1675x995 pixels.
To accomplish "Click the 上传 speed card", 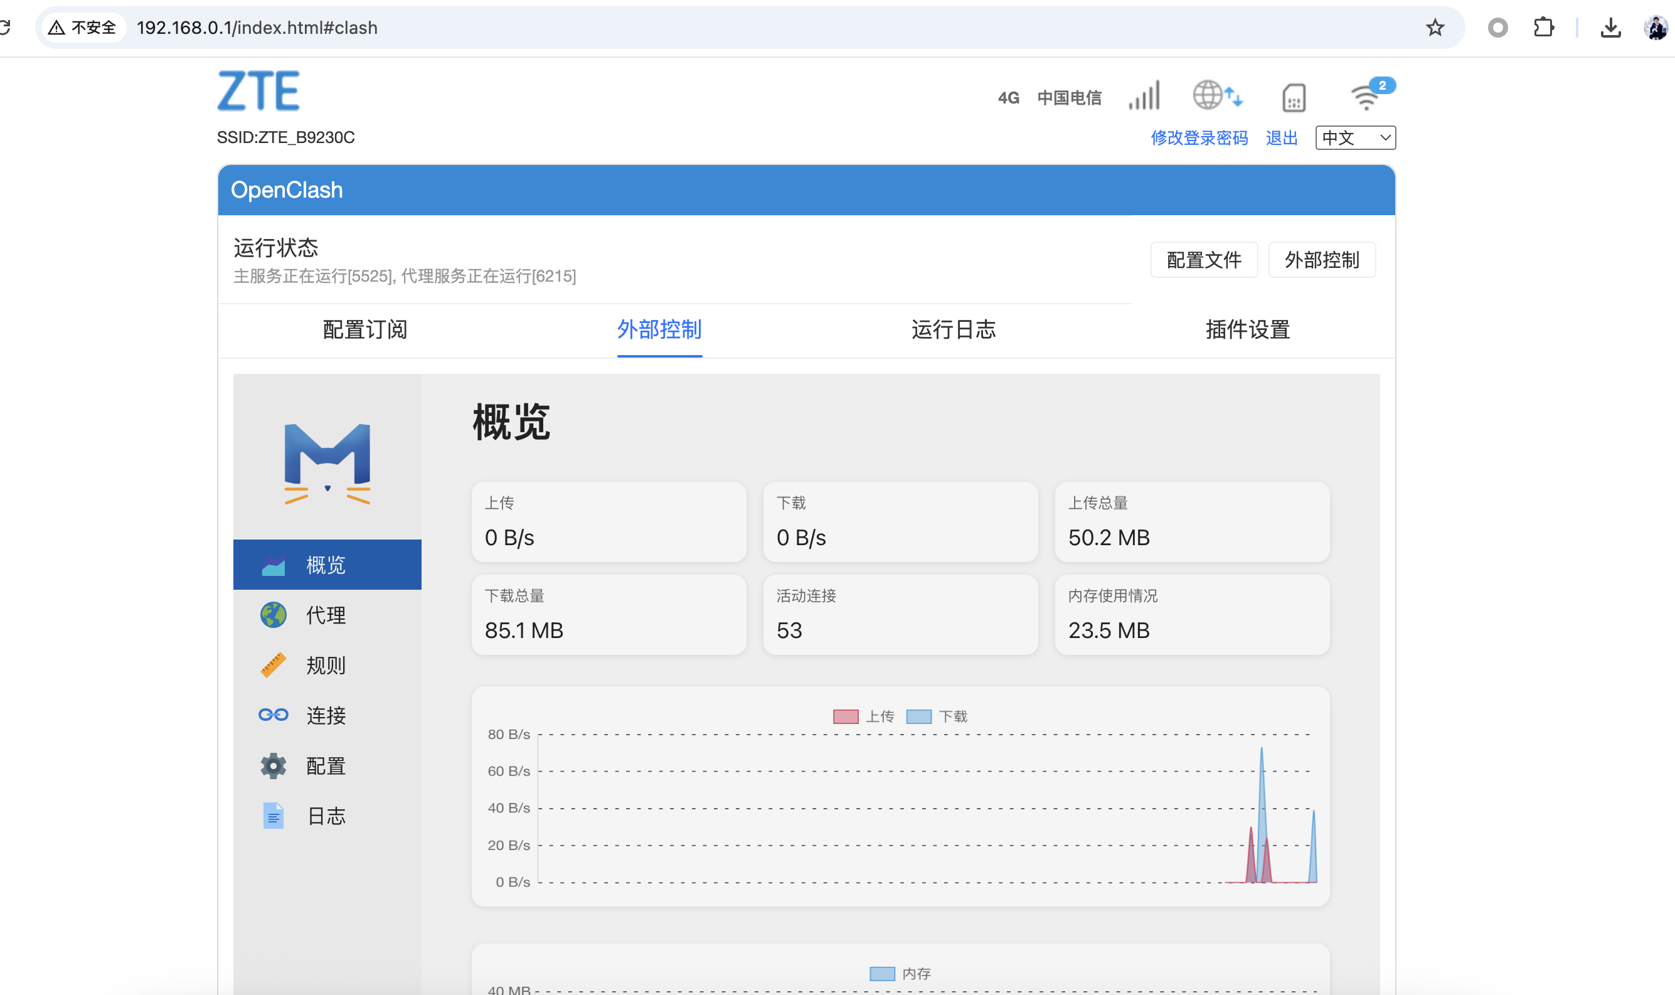I will [609, 521].
